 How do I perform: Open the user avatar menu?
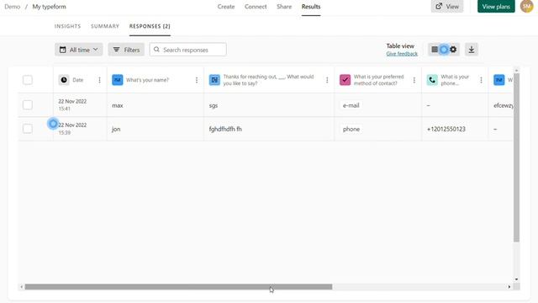[527, 6]
